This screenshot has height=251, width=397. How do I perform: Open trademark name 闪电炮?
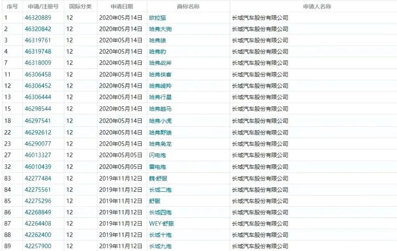[157, 155]
